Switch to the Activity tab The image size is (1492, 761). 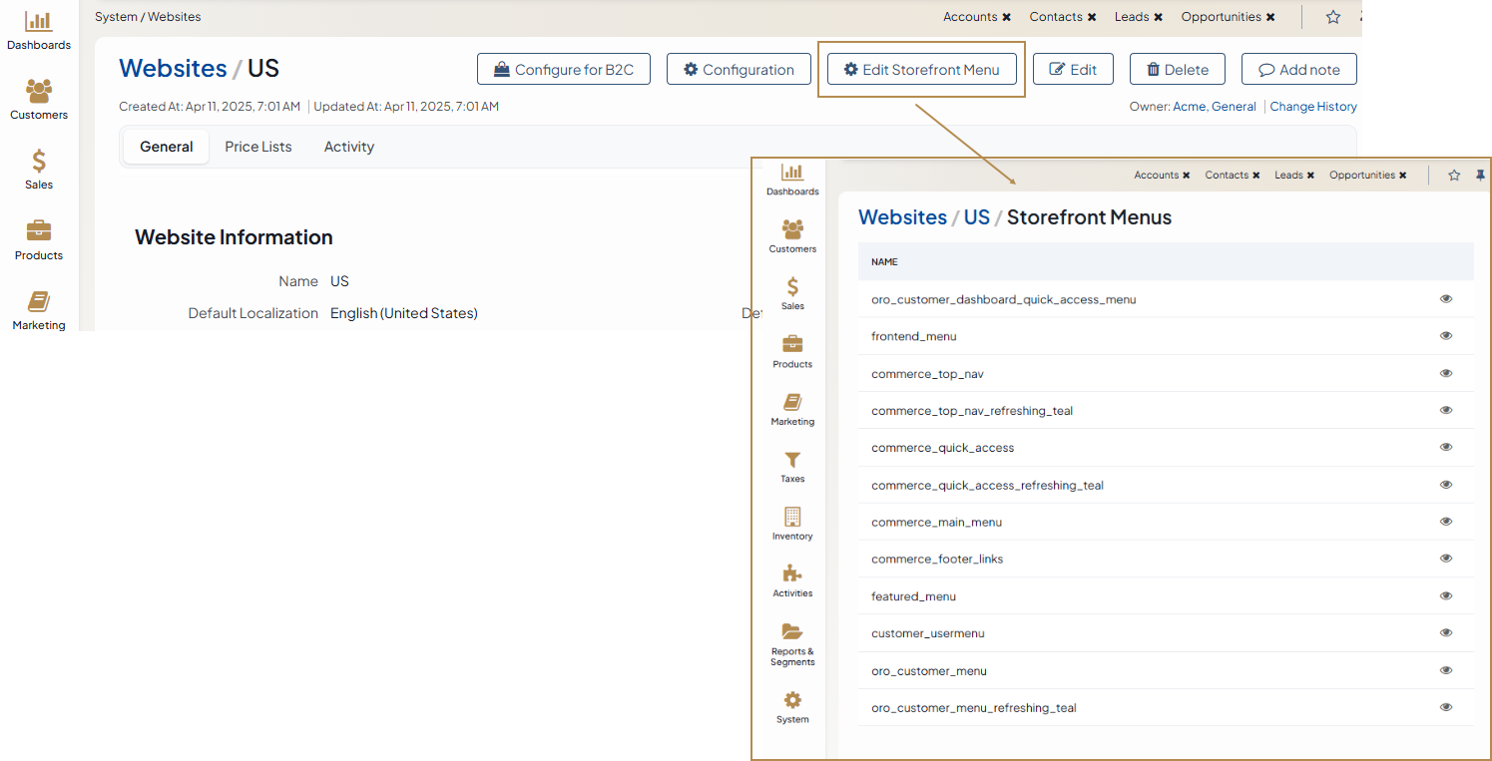(349, 147)
